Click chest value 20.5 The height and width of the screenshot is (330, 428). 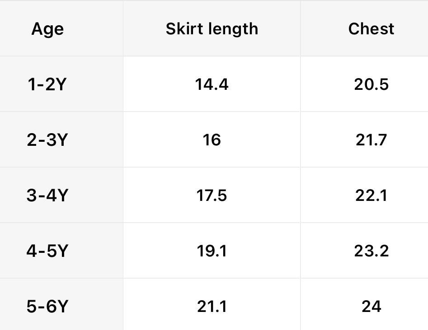371,84
